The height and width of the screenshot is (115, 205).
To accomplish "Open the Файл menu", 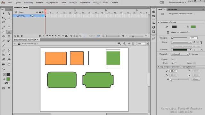I will pos(10,3).
